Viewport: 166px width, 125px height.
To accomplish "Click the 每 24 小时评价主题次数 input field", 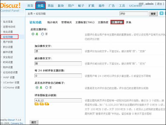I will coord(58,76).
